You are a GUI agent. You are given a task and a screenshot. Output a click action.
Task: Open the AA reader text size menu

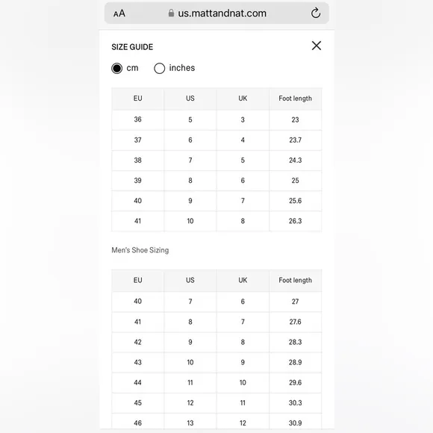click(119, 13)
